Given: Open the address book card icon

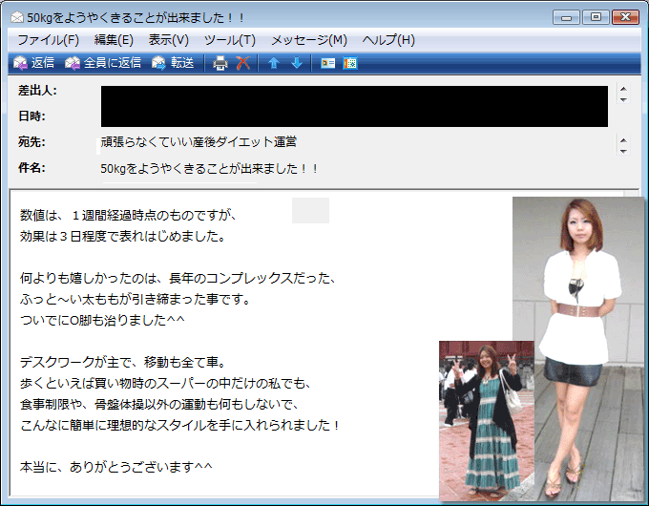Looking at the screenshot, I should tap(327, 63).
